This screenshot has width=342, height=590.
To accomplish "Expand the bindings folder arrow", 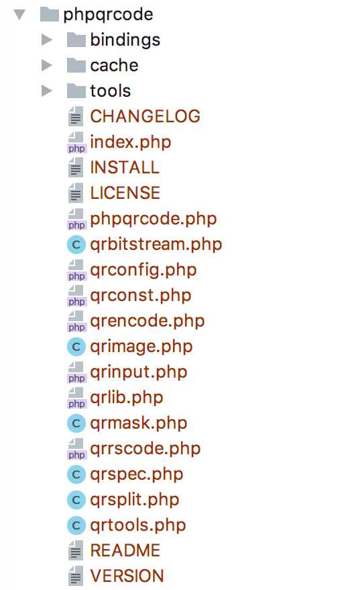I will coord(46,40).
